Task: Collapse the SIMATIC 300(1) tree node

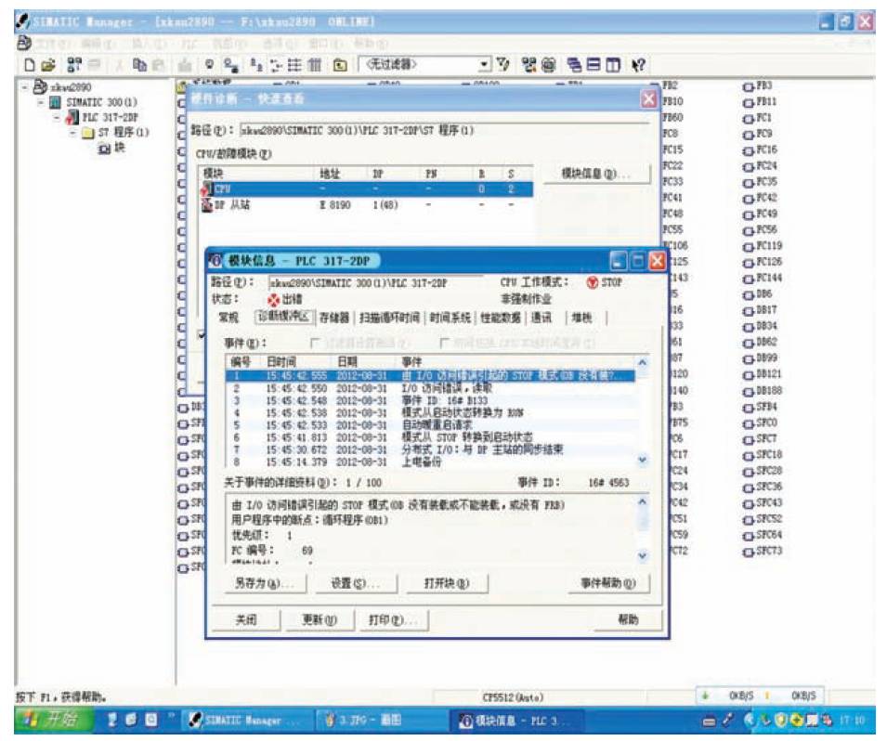Action: pyautogui.click(x=41, y=101)
